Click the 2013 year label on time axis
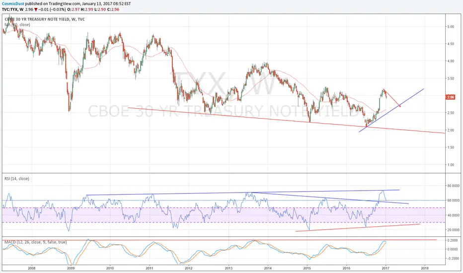The width and height of the screenshot is (463, 273). 229,268
